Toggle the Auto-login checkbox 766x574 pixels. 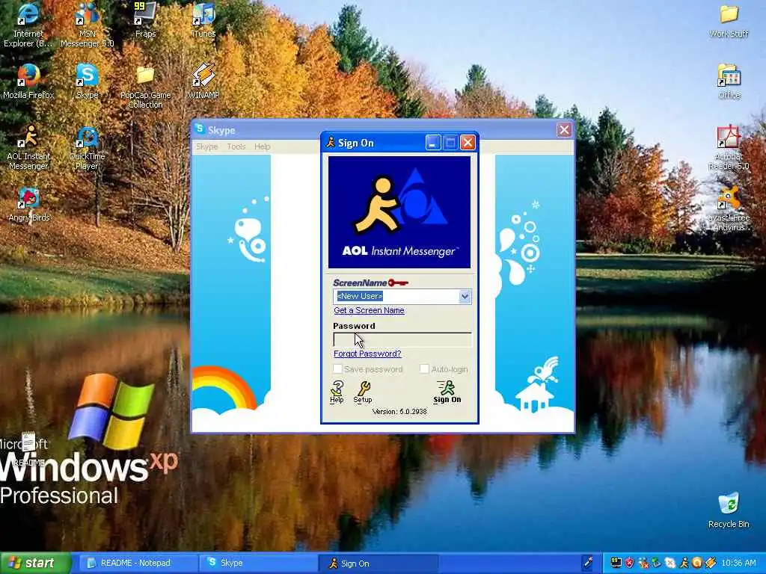pyautogui.click(x=425, y=369)
